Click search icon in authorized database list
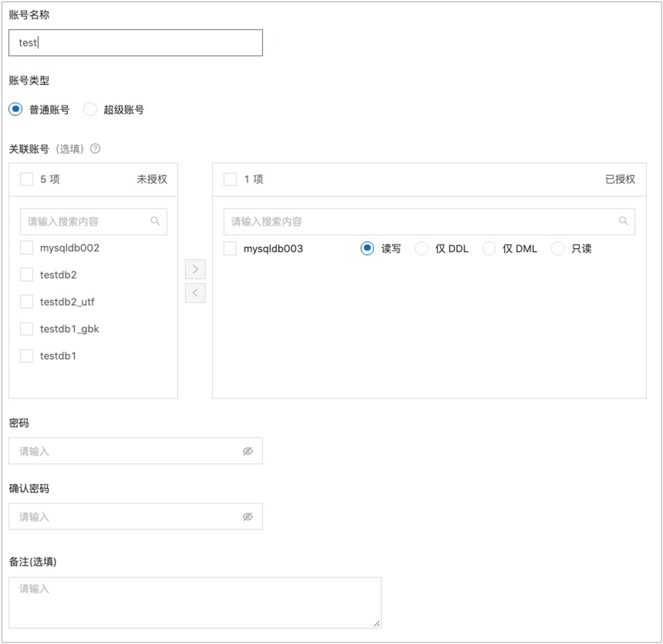This screenshot has width=663, height=644. pos(623,221)
